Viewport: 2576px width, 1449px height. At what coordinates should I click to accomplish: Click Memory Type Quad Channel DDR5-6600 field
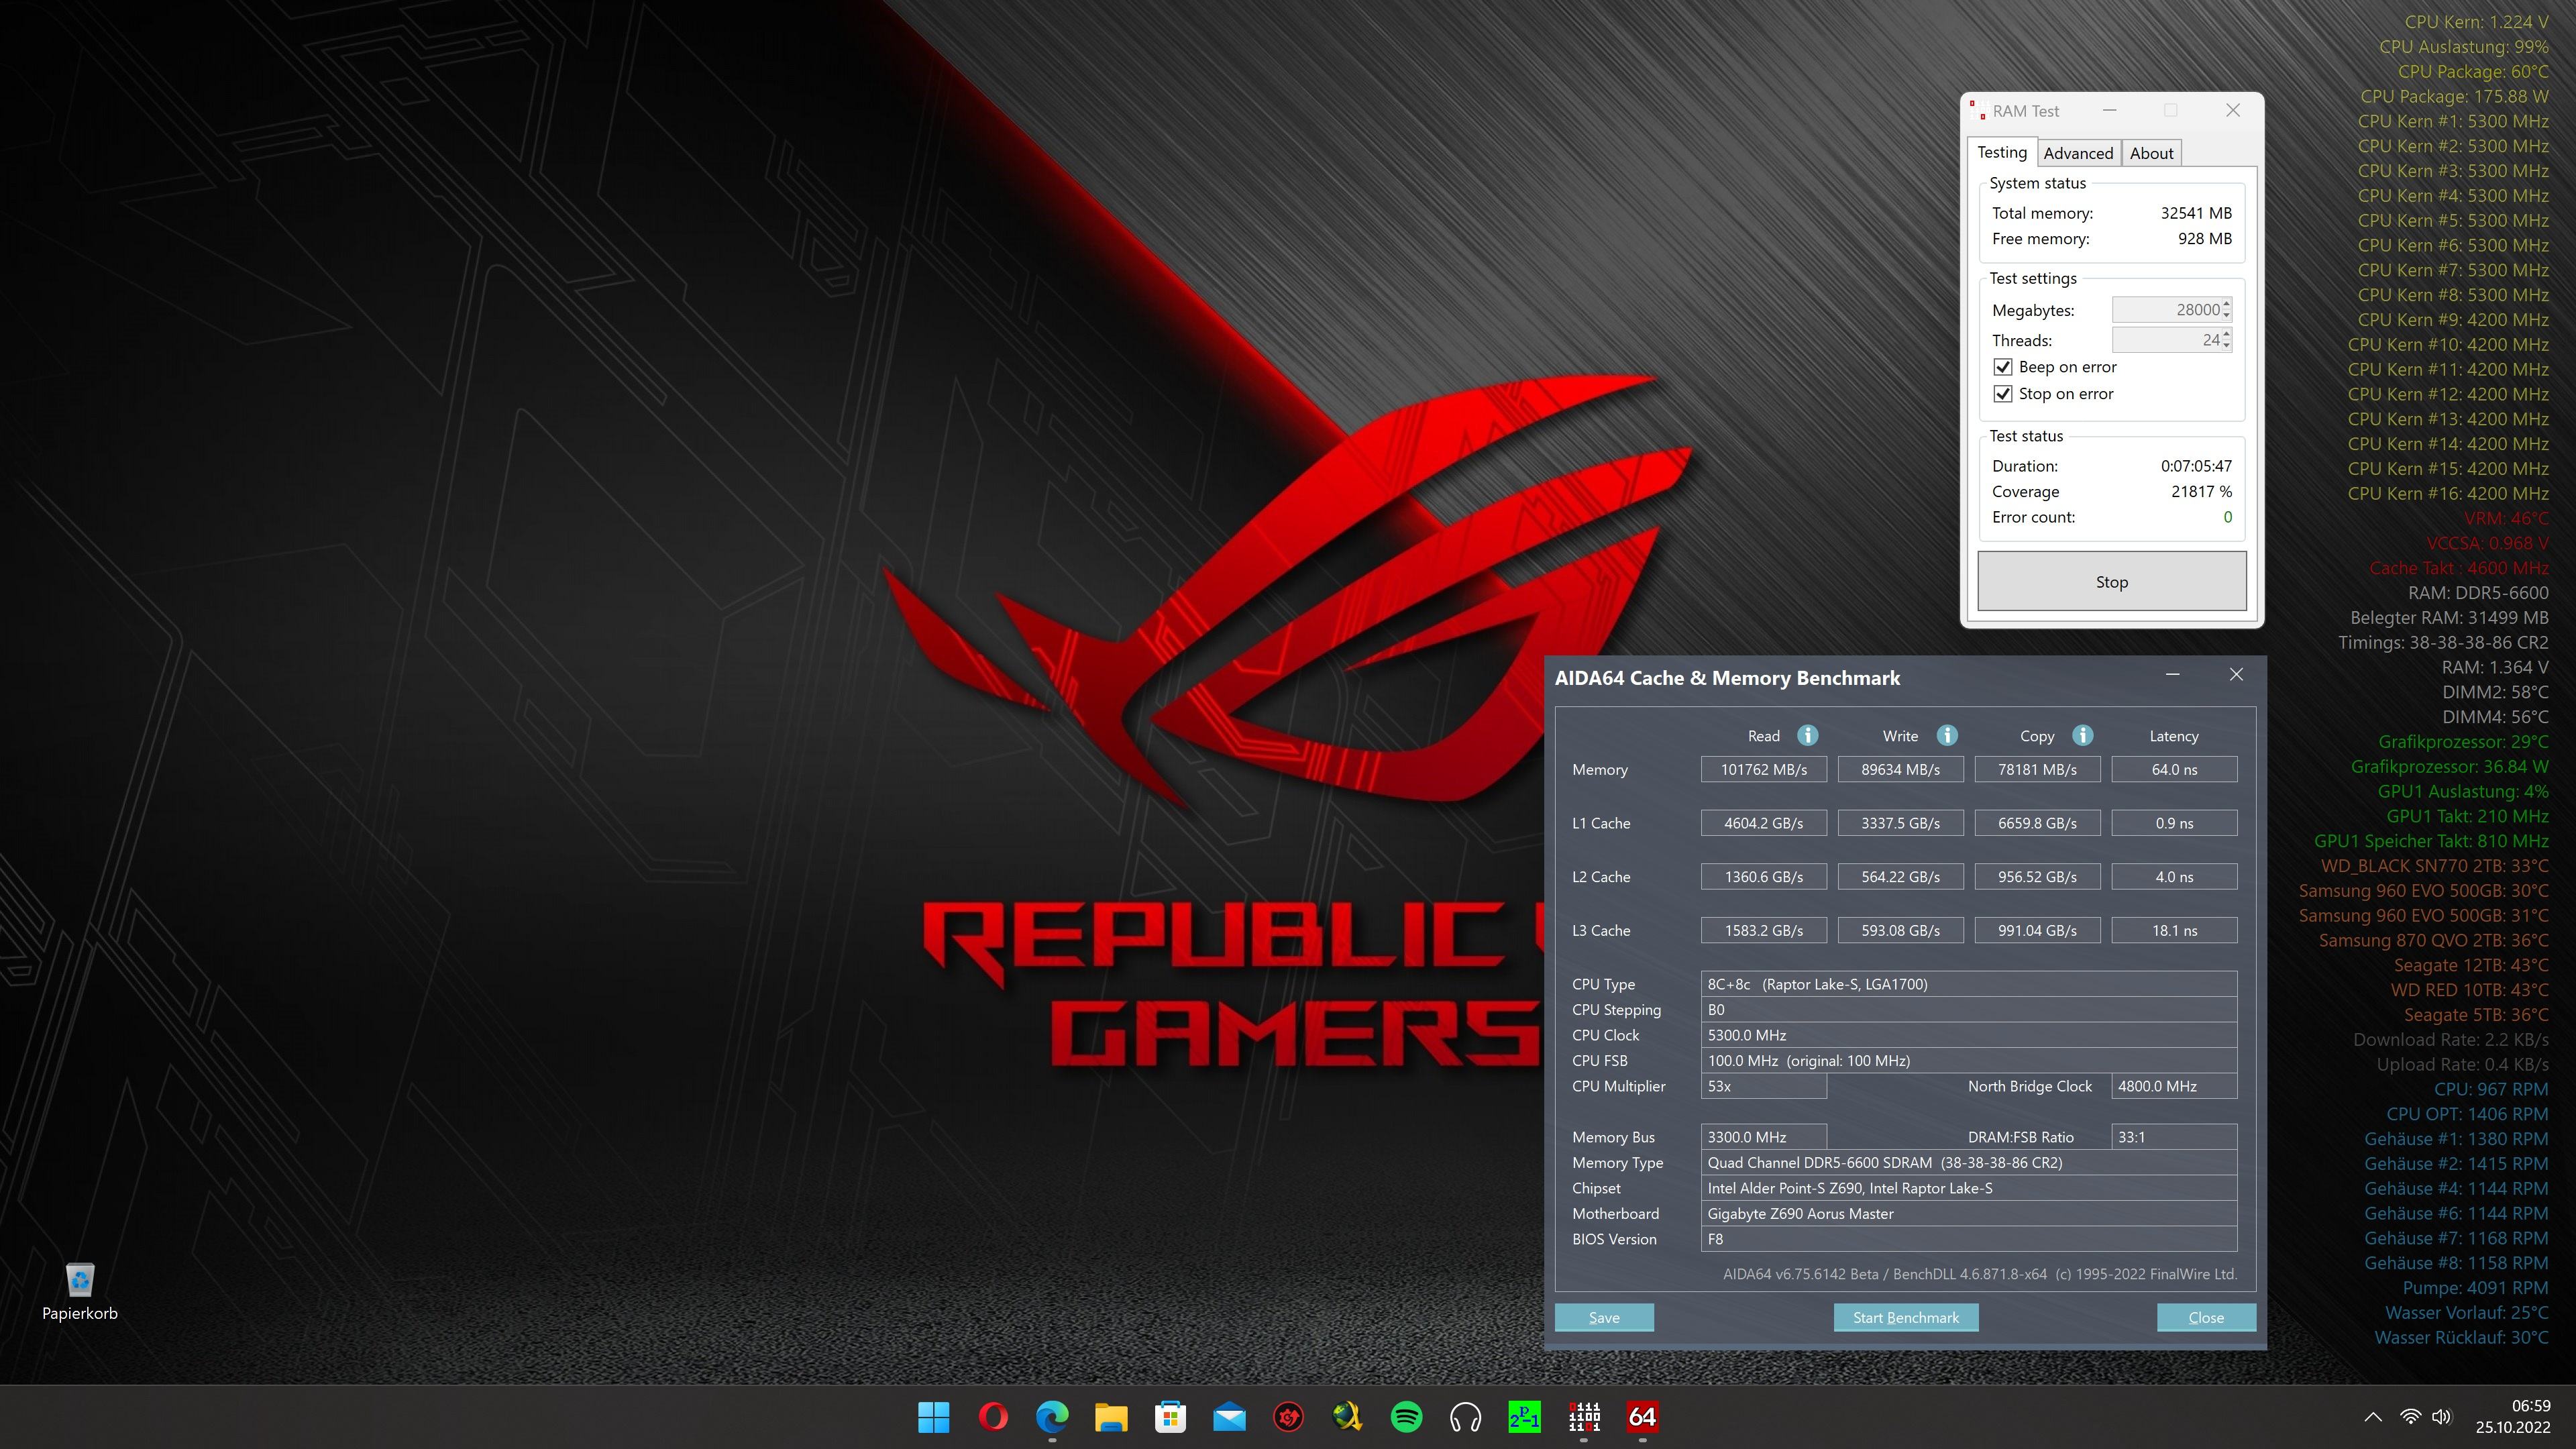click(x=1969, y=1163)
